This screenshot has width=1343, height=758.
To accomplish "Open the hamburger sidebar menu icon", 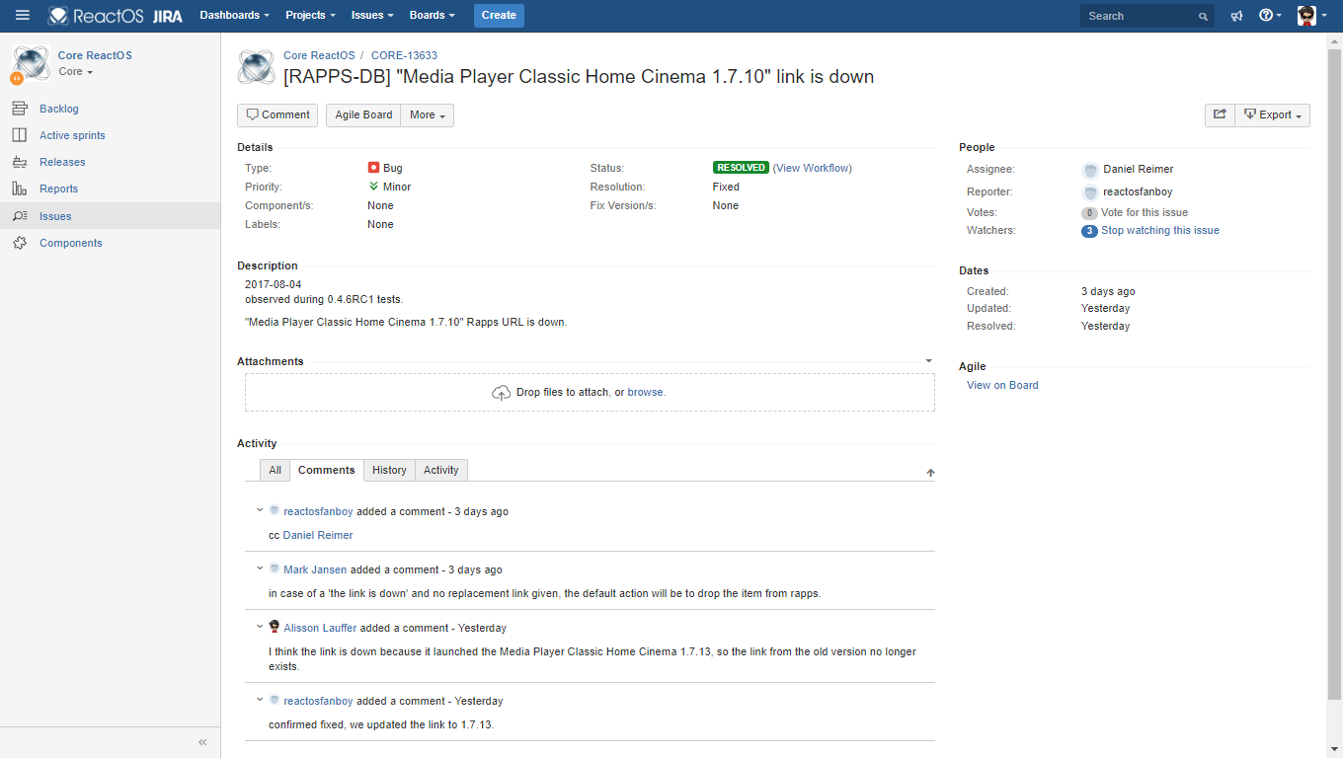I will coord(23,15).
